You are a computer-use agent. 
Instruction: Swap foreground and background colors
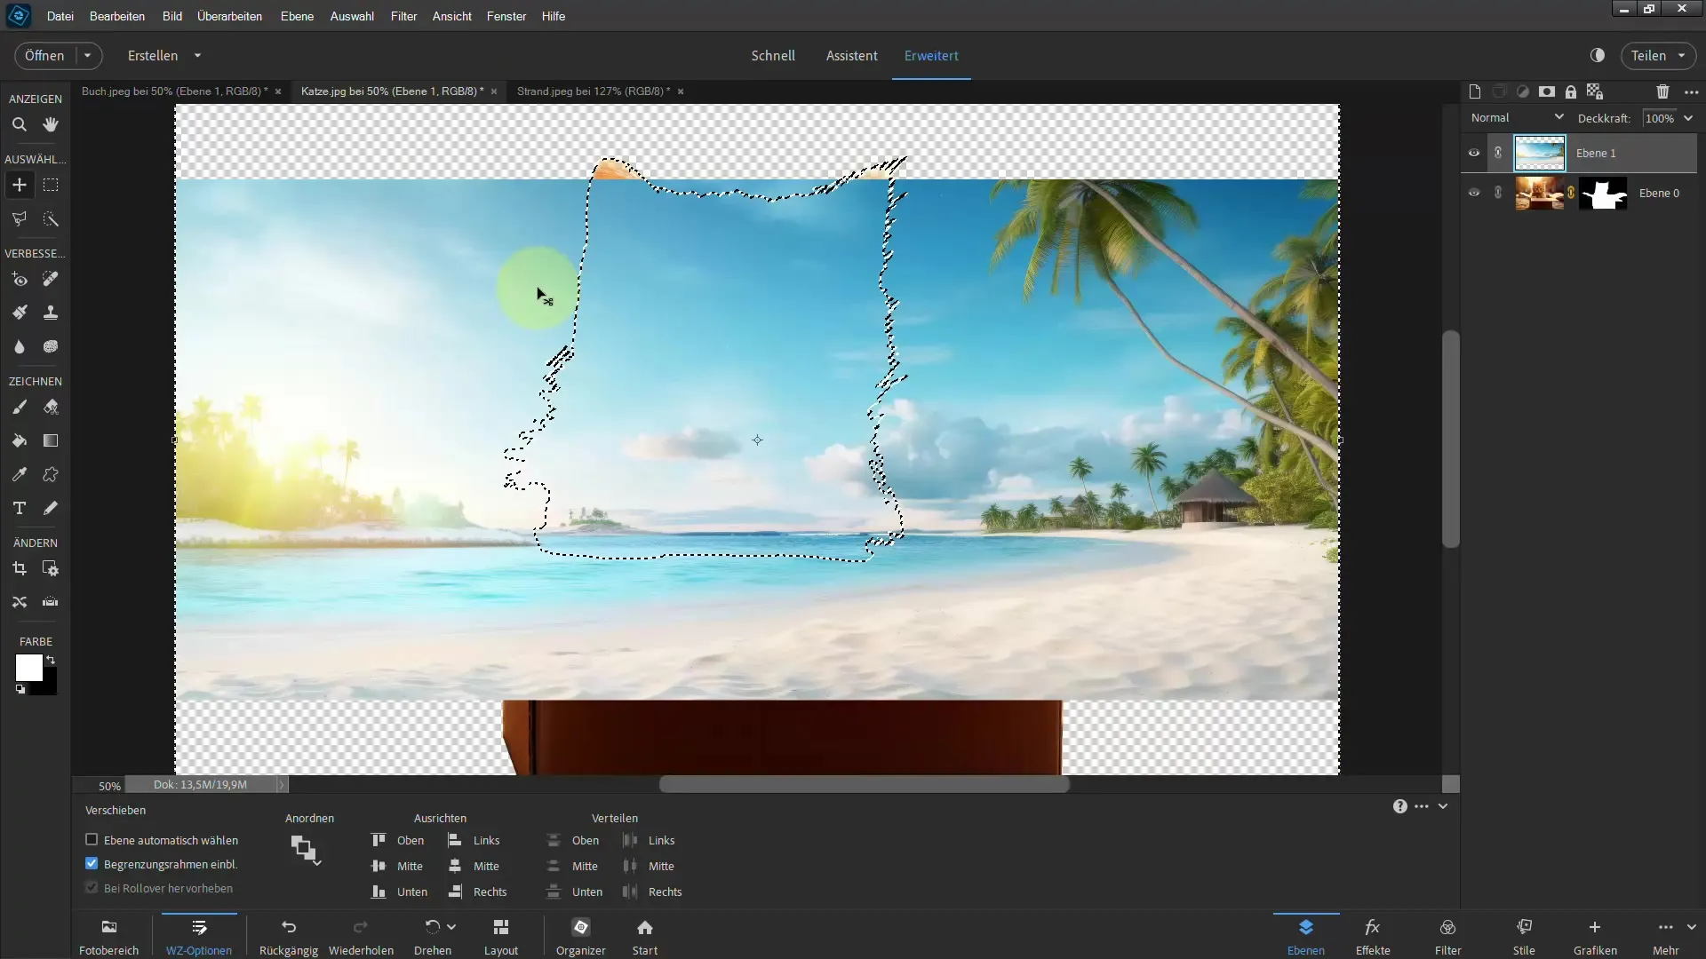pos(51,660)
